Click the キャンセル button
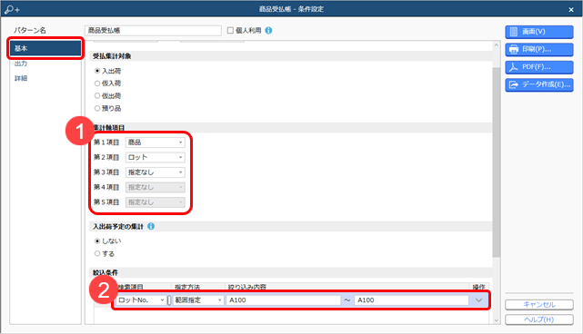Screen dimensions: 583x334 coord(539,305)
